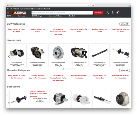Open Cooling Spares for BMW
Screen dimensions: 137x116
[38, 30]
